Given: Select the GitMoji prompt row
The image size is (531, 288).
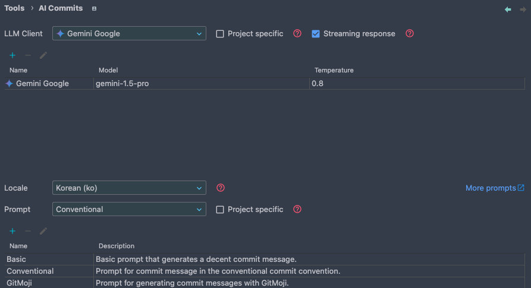Looking at the screenshot, I should click(x=19, y=283).
